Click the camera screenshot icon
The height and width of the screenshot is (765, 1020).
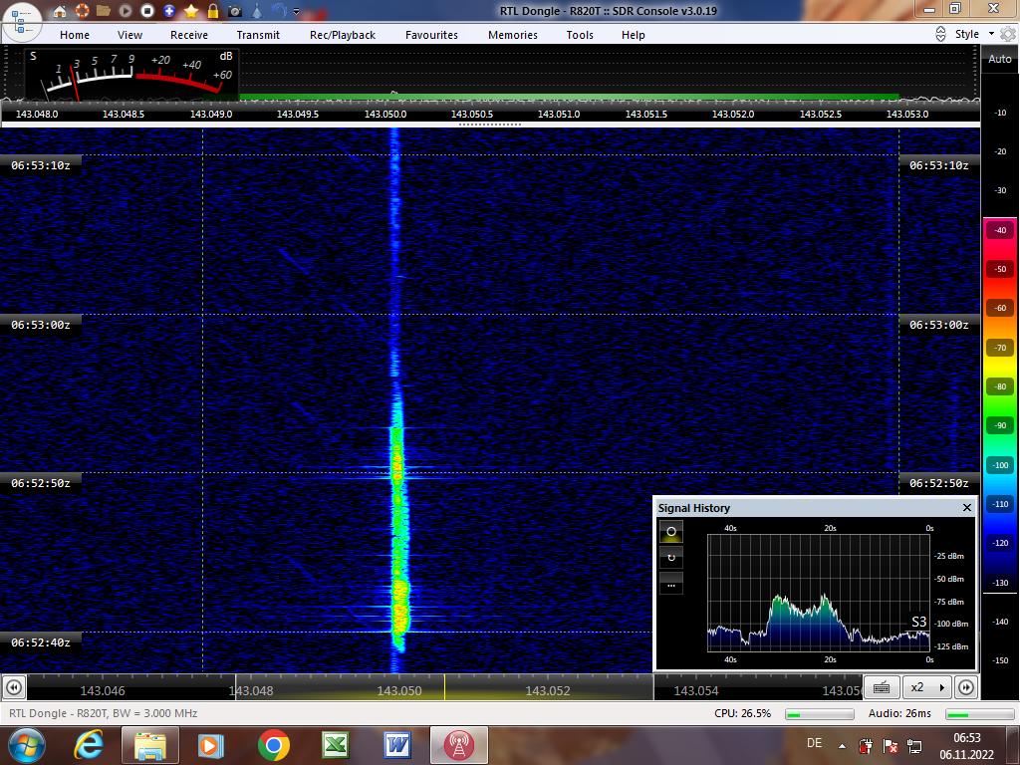coord(235,11)
